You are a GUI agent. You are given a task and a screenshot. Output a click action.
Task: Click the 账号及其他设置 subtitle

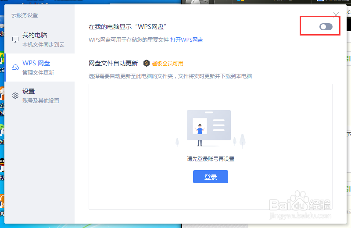pyautogui.click(x=41, y=101)
